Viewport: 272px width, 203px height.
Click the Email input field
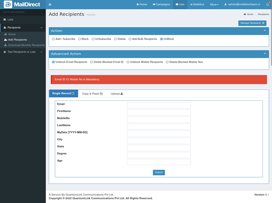pos(158,105)
